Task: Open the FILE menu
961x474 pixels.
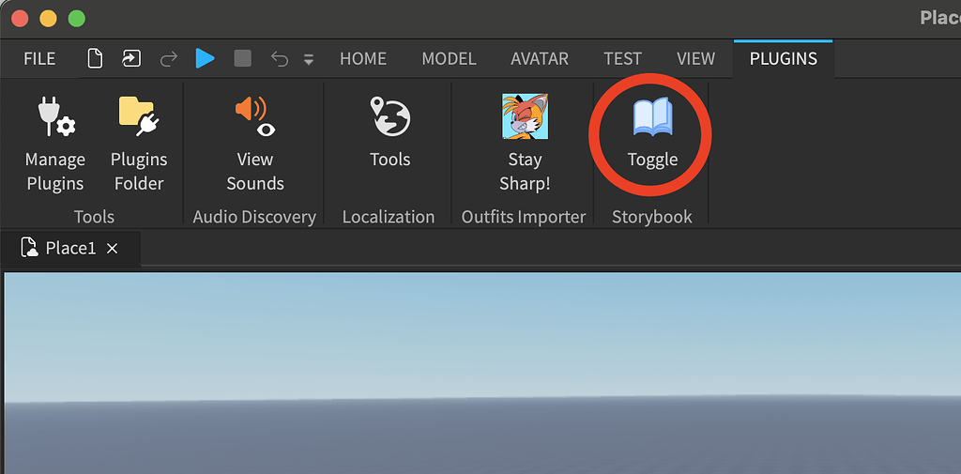Action: pyautogui.click(x=39, y=58)
